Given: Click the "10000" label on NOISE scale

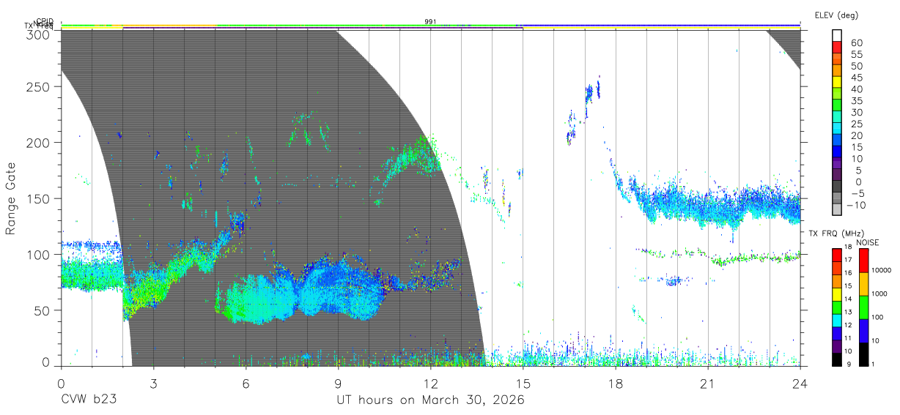Looking at the screenshot, I should (x=881, y=271).
